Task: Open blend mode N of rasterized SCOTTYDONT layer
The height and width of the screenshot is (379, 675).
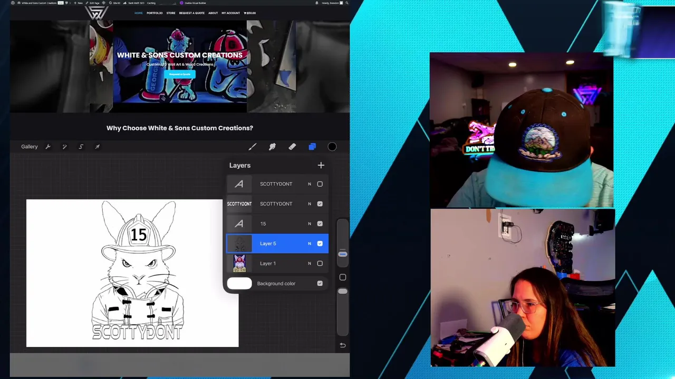Action: pyautogui.click(x=310, y=204)
